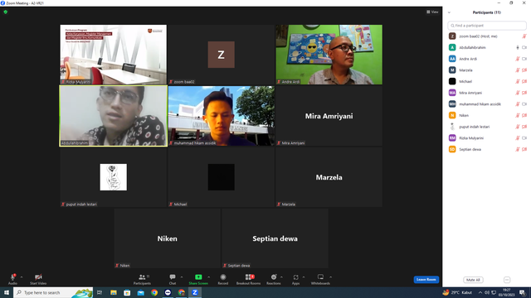The height and width of the screenshot is (298, 531).
Task: Expand audio options arrow next to Audio
Action: pyautogui.click(x=22, y=277)
